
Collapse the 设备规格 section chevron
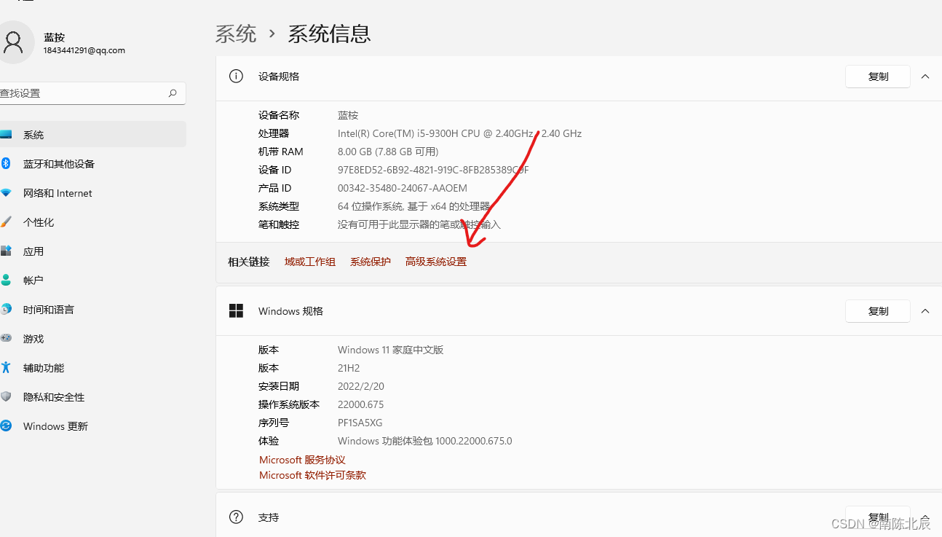point(925,77)
